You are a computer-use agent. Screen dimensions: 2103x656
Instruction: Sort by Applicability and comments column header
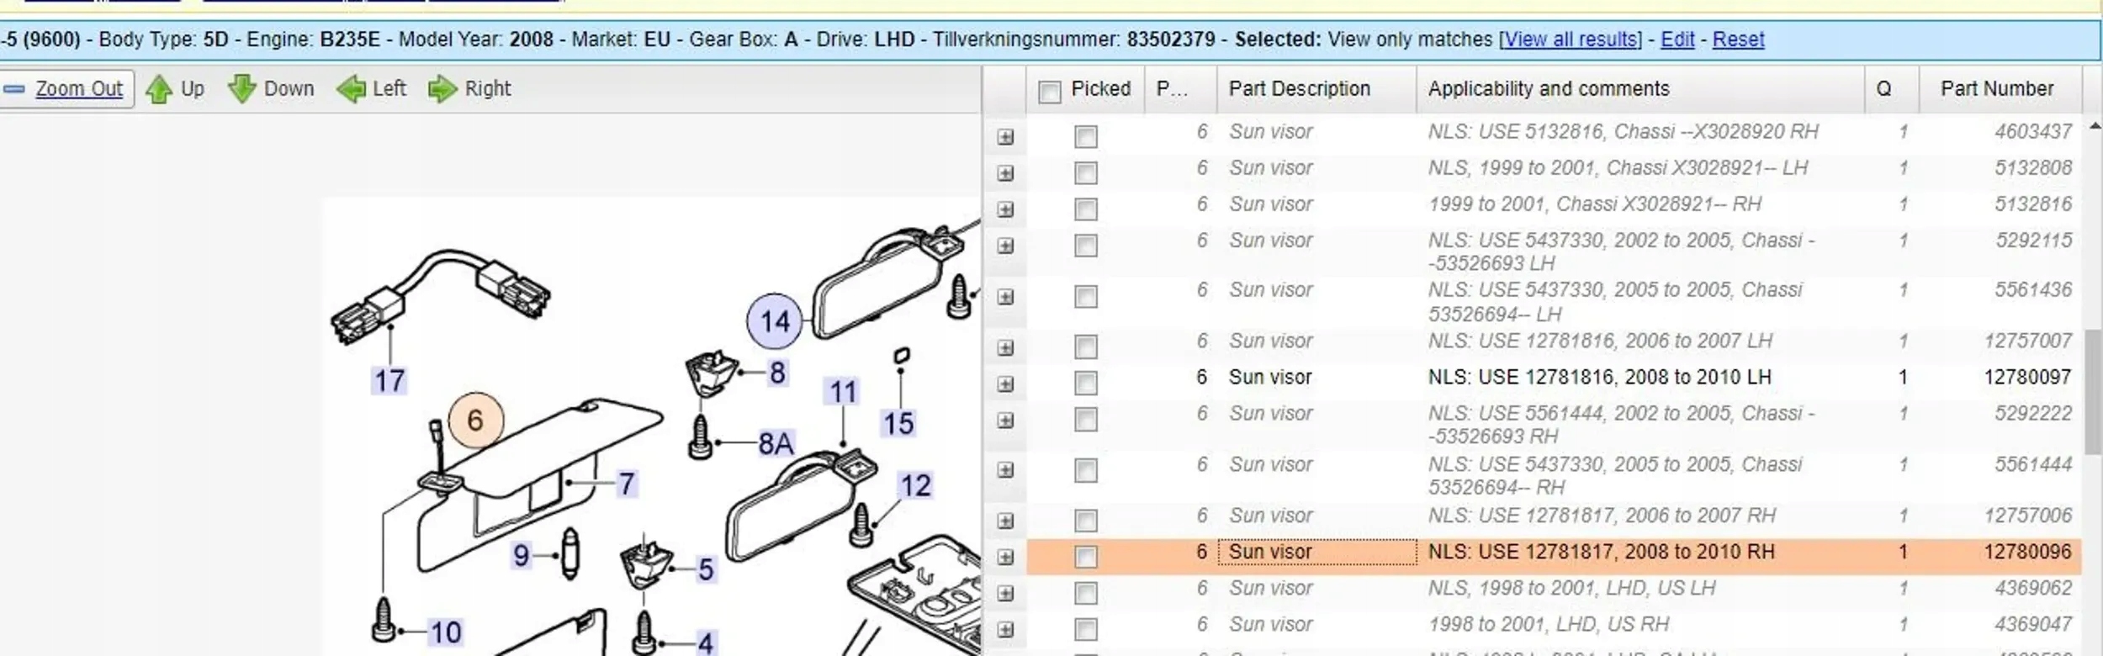(x=1640, y=89)
